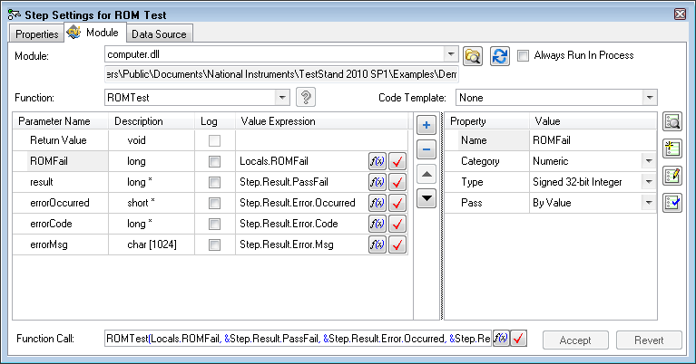Viewport: 696px width, 364px height.
Task: Switch to the Data Source tab
Action: tap(159, 34)
